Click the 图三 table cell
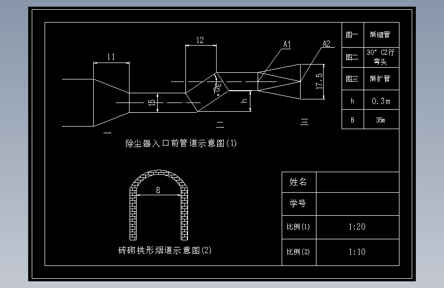This screenshot has width=444, height=288. point(352,78)
